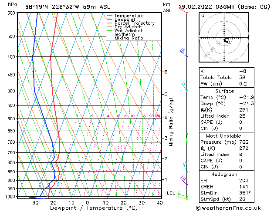Select the Wet Adiabat legend label
Viewport: 274px width, 211px height.
click(129, 30)
